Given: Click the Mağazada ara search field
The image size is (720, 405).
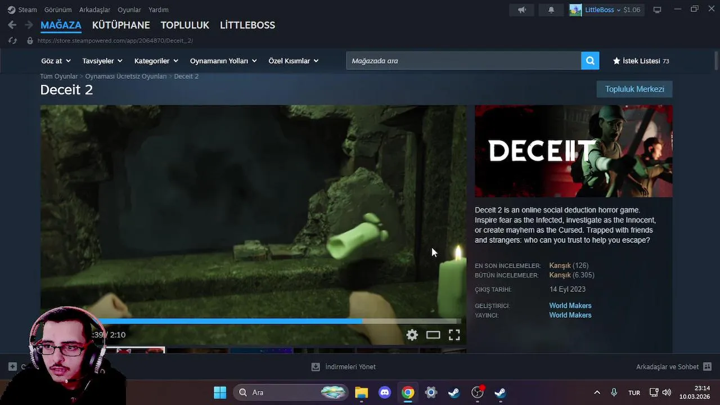Looking at the screenshot, I should (463, 61).
